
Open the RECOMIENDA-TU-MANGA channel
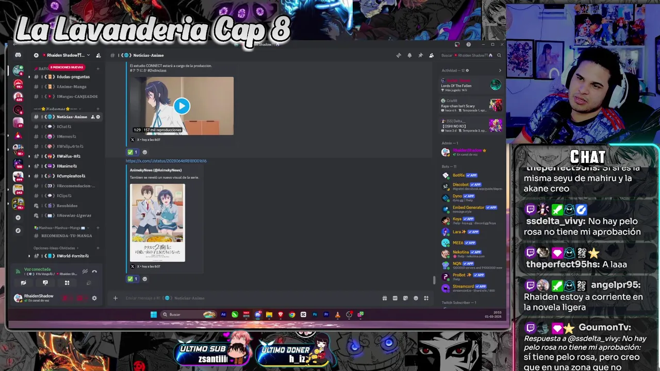(66, 235)
